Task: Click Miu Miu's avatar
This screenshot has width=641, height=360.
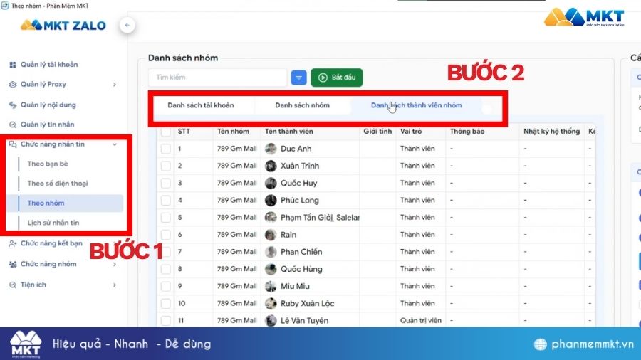Action: [x=271, y=286]
